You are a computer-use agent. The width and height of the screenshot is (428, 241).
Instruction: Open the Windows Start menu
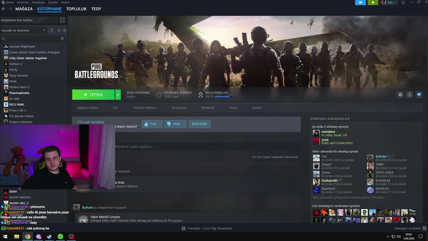pyautogui.click(x=5, y=237)
